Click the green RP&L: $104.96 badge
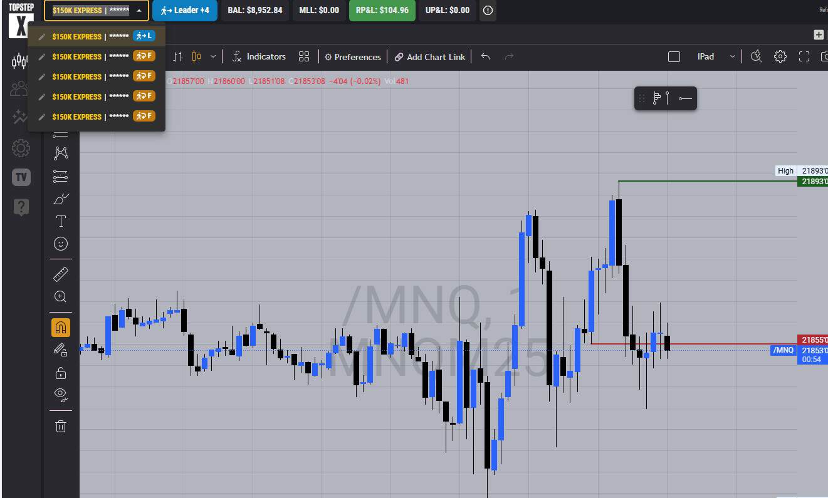 (382, 10)
